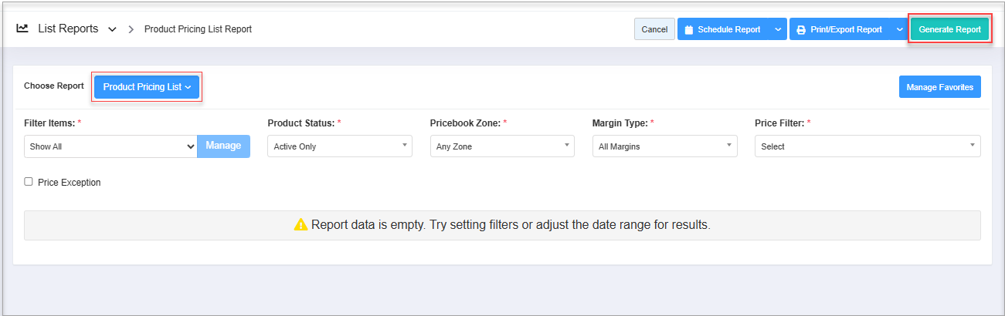
Task: Open the Filter Items Show All dropdown
Action: (x=110, y=146)
